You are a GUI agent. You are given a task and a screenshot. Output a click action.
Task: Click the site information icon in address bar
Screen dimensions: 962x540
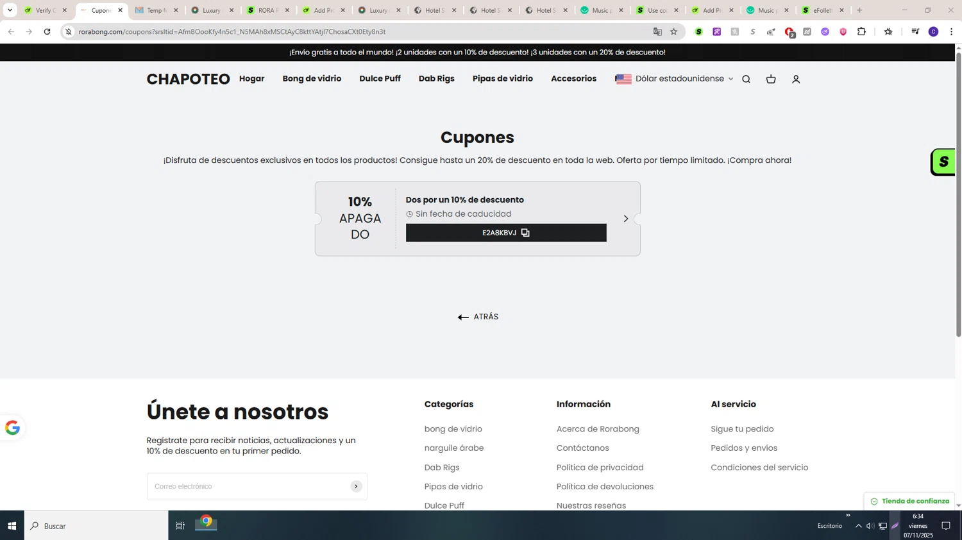click(x=69, y=31)
